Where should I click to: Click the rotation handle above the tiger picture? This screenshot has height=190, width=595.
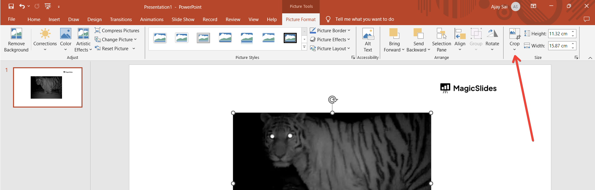(x=332, y=99)
